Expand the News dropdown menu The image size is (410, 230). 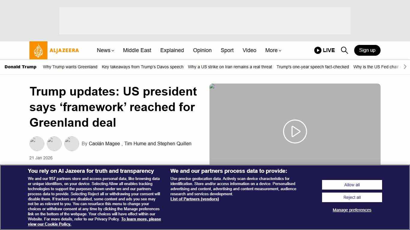click(105, 50)
